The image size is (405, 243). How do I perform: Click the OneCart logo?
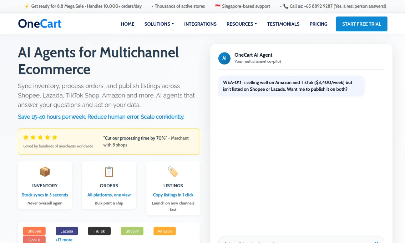40,24
